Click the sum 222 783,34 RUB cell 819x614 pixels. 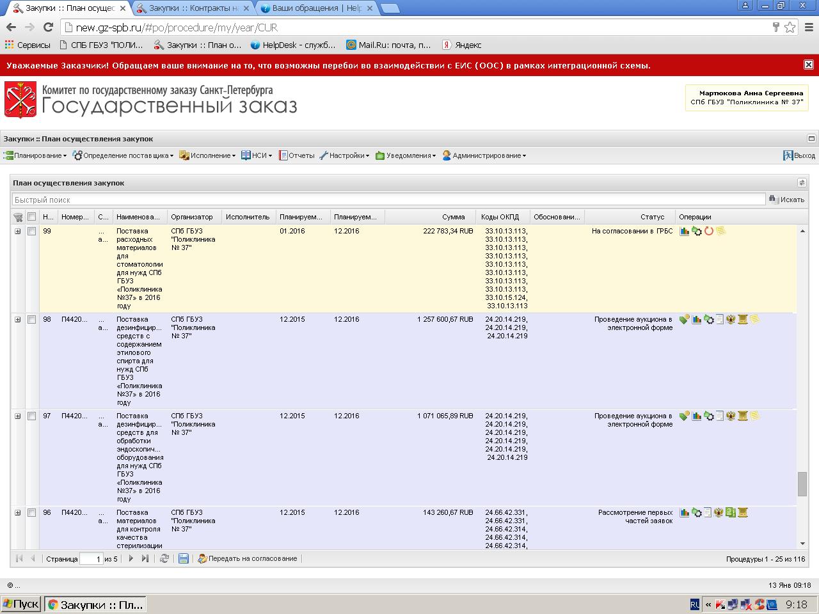(x=448, y=231)
